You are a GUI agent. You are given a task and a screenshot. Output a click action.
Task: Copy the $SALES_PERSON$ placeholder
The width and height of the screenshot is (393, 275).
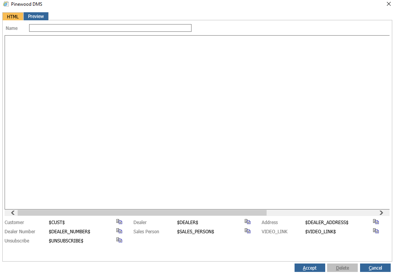(x=247, y=231)
